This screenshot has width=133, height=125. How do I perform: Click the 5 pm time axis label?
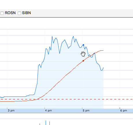point(86,111)
